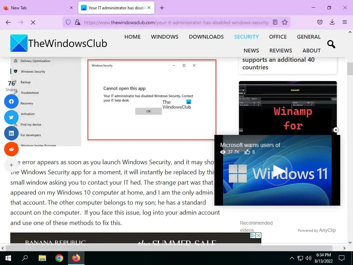
Task: Close the floating video player
Action: (336, 130)
